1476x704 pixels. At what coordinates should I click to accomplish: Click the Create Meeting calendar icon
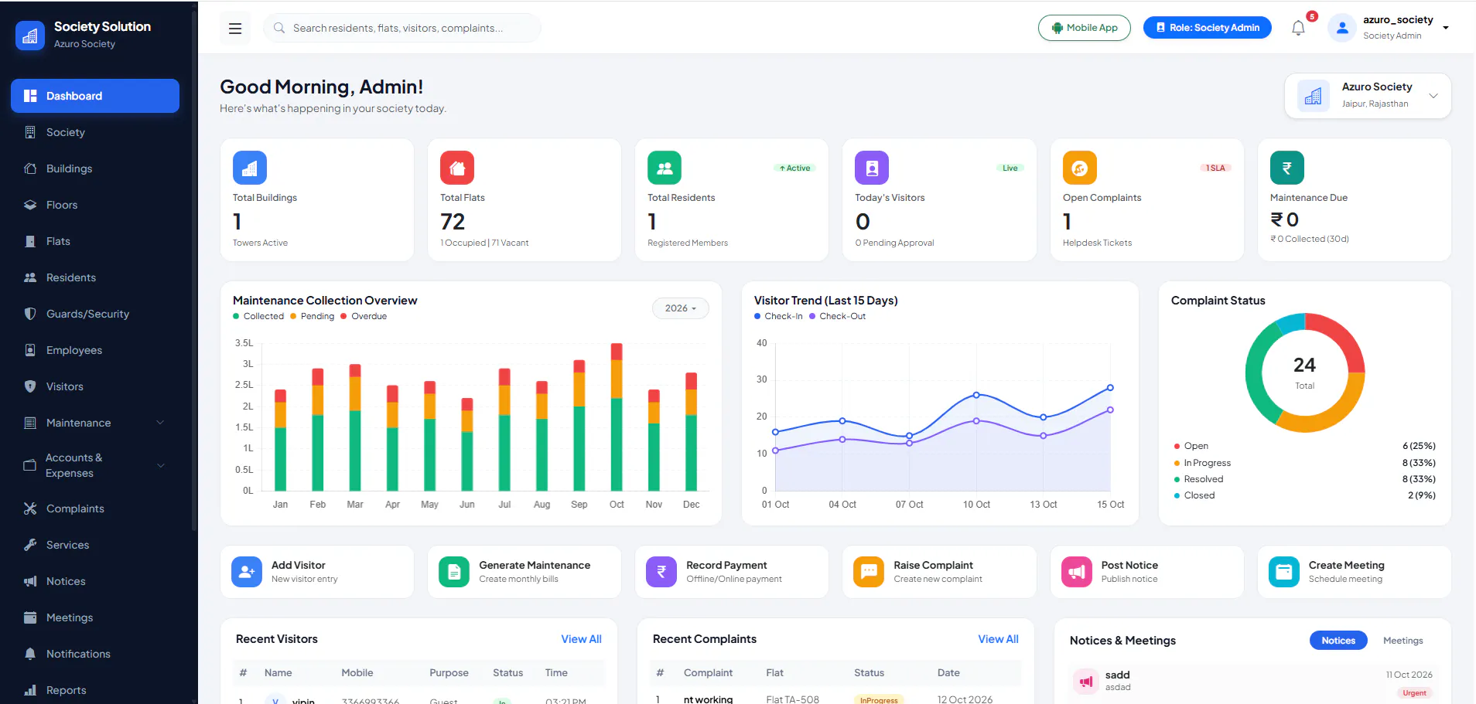click(1284, 572)
